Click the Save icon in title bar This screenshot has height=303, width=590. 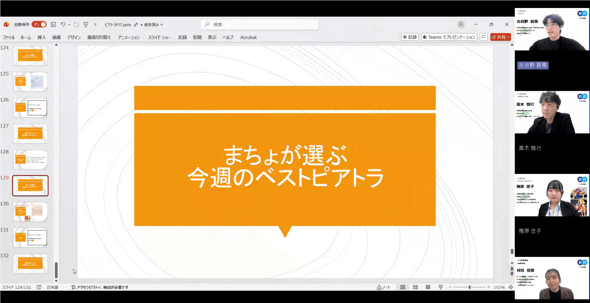point(53,25)
